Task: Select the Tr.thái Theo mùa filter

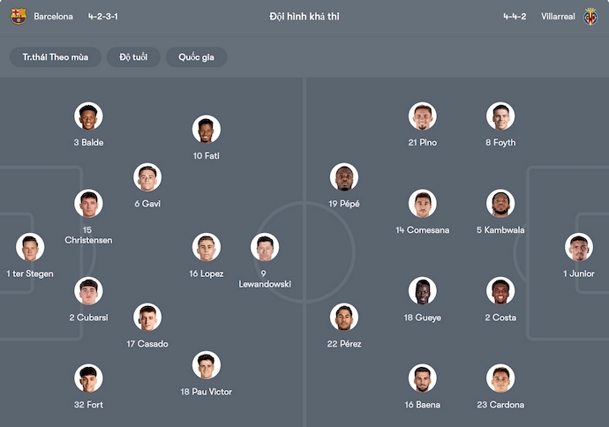Action: 56,57
